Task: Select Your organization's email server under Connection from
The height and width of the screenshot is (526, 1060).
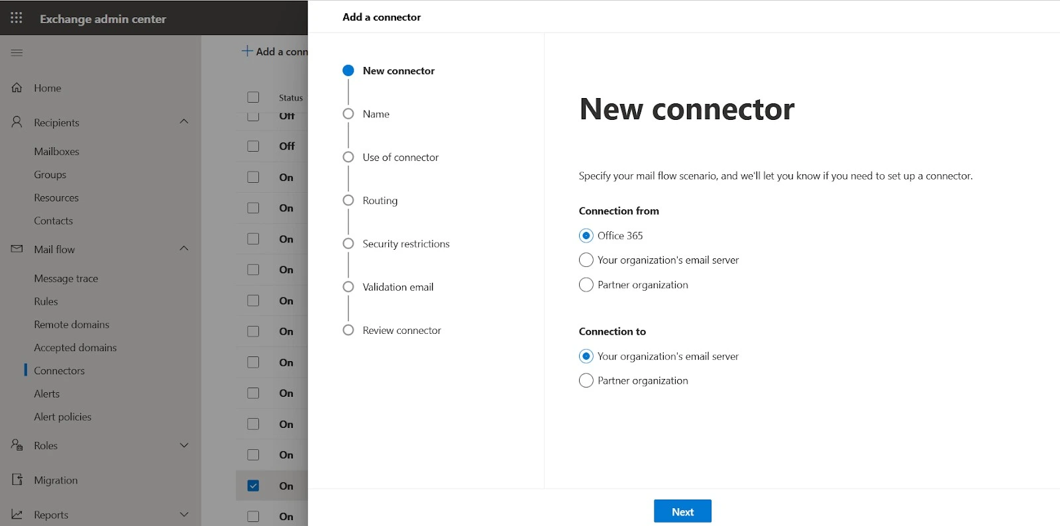Action: click(x=586, y=260)
